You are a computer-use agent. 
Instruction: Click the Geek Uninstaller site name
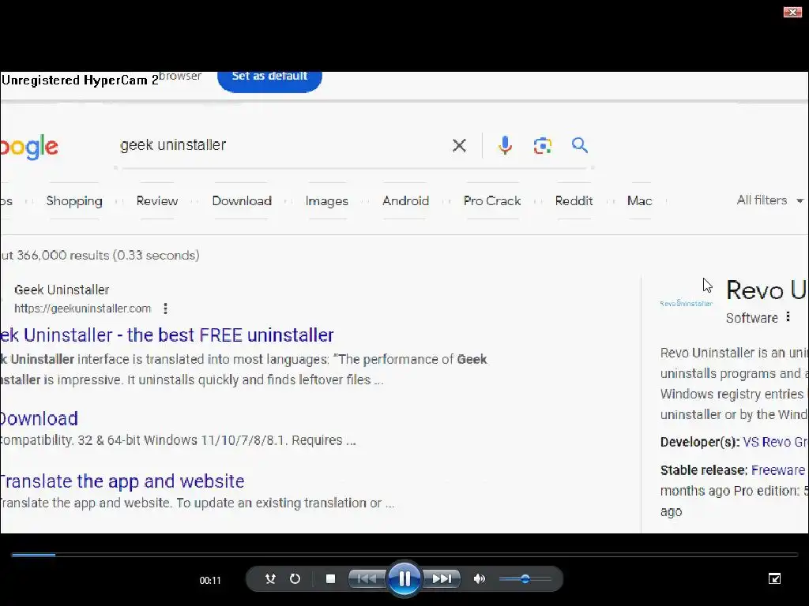[x=62, y=290]
